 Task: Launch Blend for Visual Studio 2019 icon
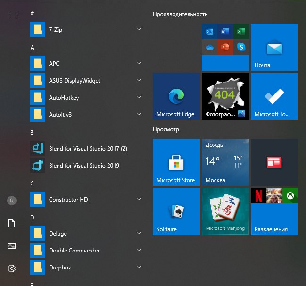38,165
